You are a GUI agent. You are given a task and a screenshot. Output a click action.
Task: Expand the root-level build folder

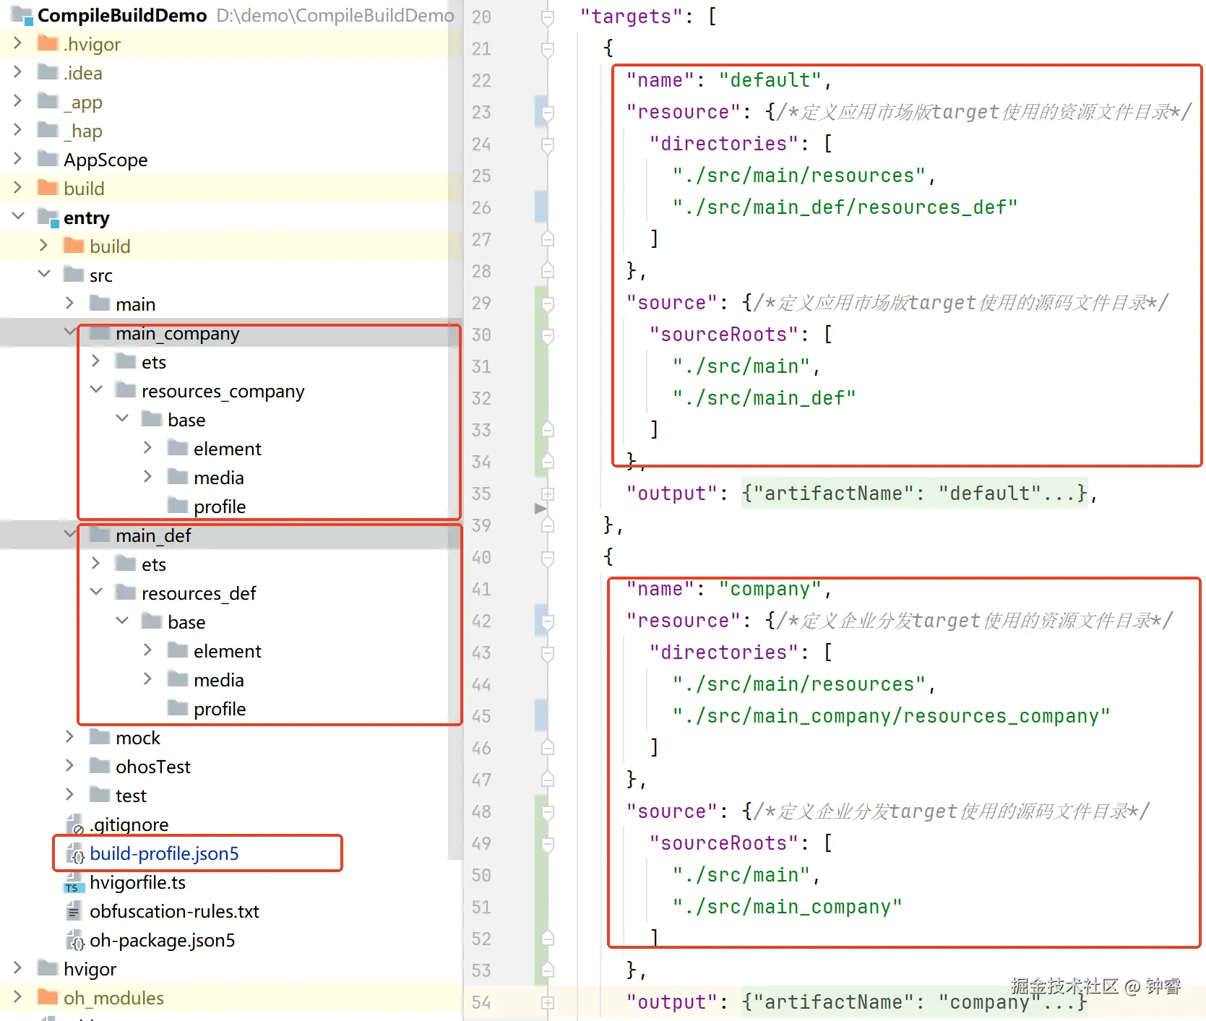(17, 188)
